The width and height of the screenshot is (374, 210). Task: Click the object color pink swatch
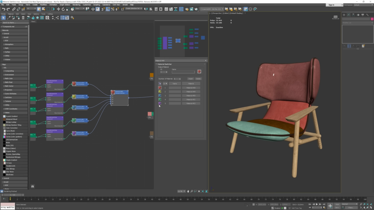[x=372, y=19]
